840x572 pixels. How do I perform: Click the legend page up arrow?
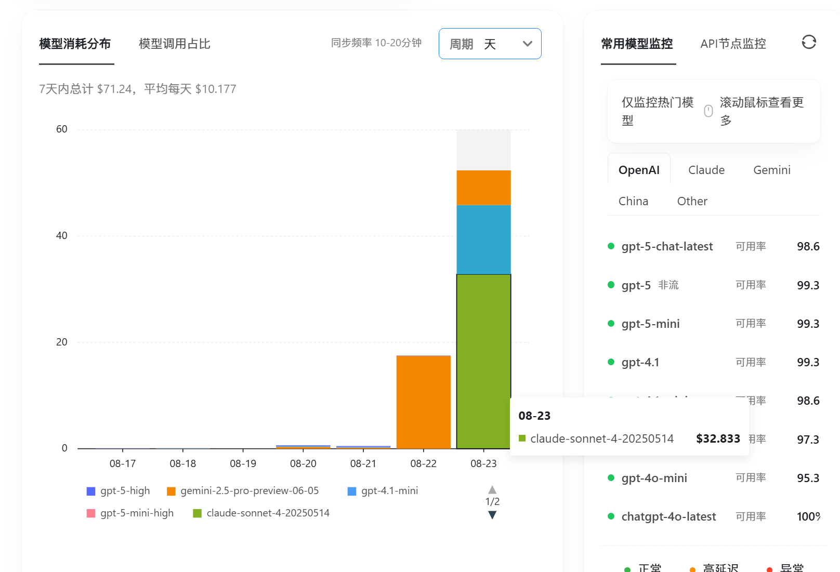pos(492,490)
